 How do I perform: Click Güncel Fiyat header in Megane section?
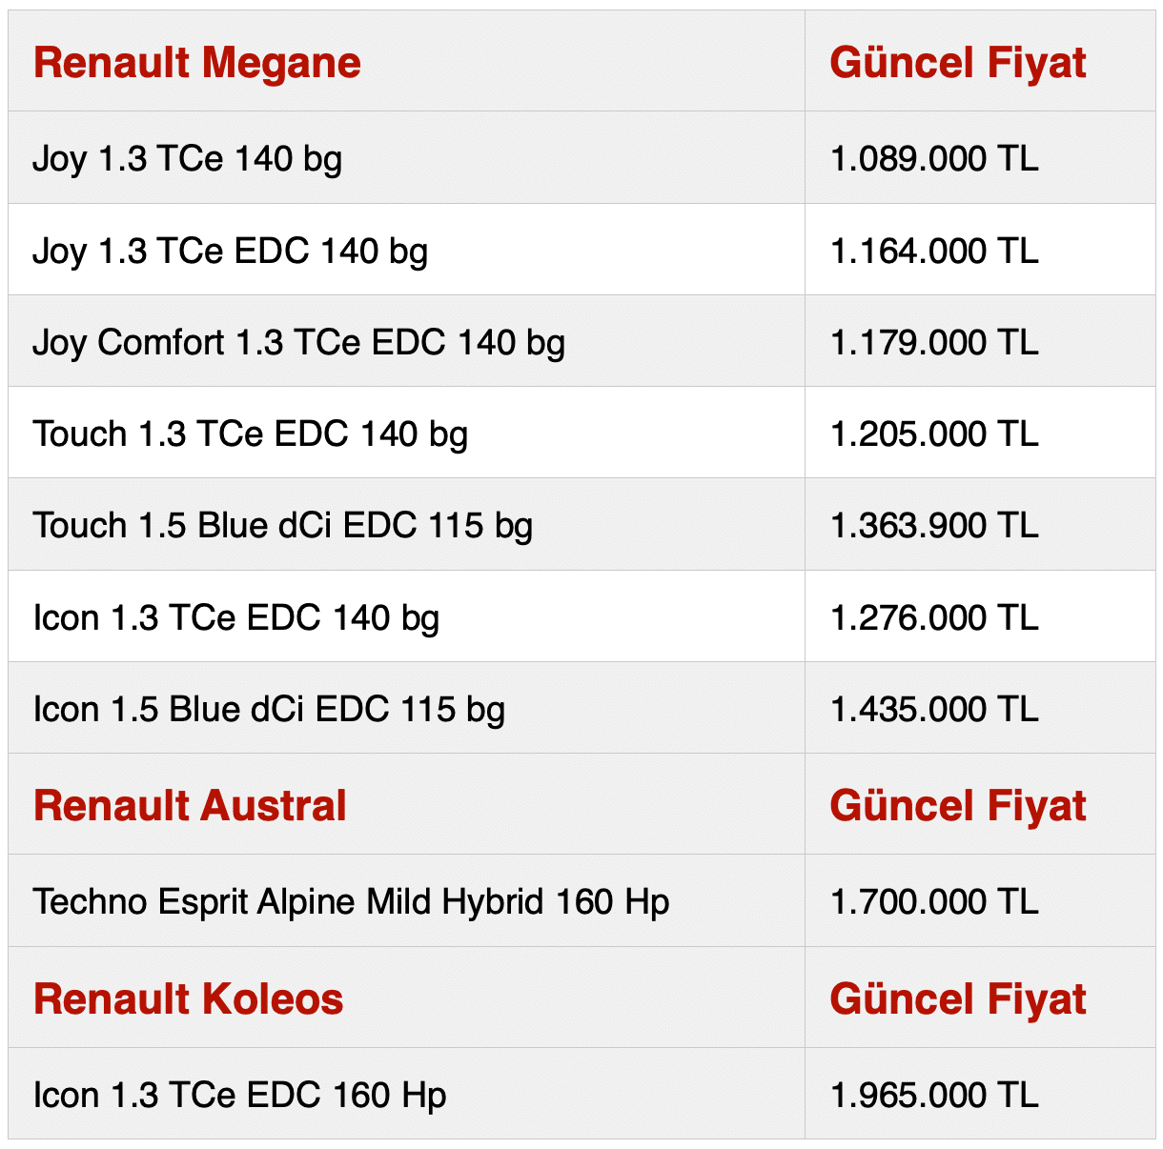[958, 63]
